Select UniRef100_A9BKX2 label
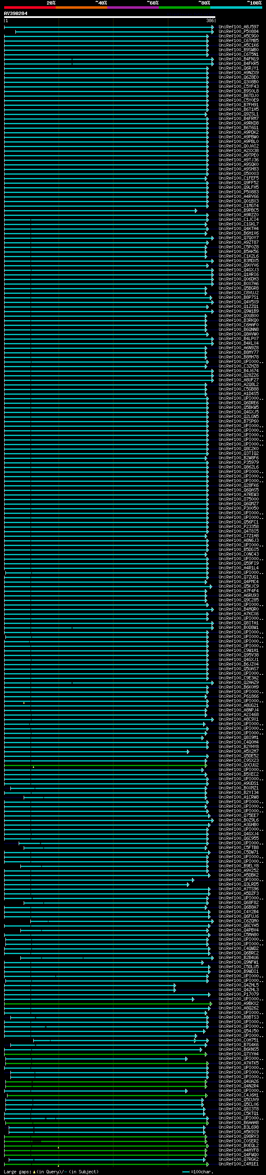Screen dimensions: 266x1175 [239, 1004]
